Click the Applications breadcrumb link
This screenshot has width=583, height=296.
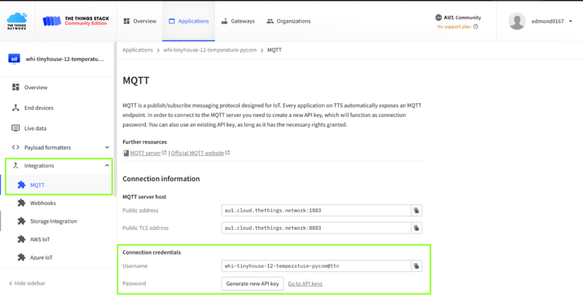coord(138,49)
